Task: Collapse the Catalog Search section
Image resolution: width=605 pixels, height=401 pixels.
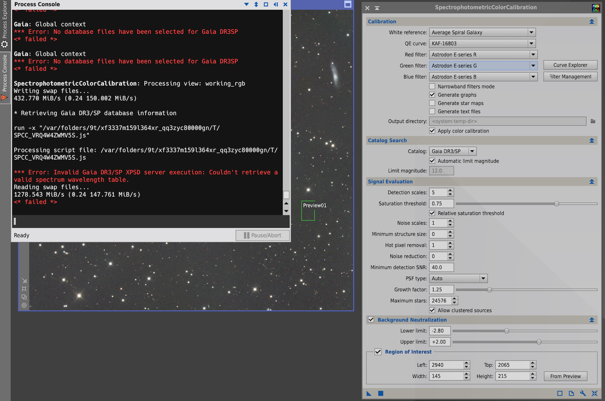Action: pos(592,141)
